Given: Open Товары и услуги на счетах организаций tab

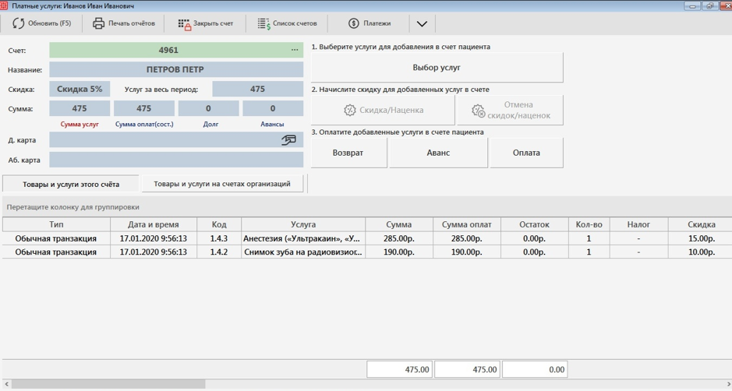Looking at the screenshot, I should (x=222, y=183).
